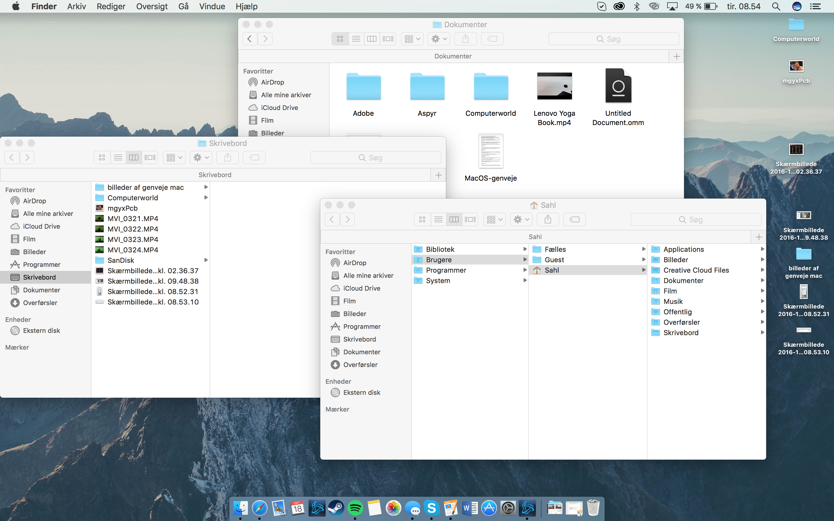Screen dimensions: 834x521
Task: Open arrange-by dropdown in Dokumenter window
Action: (x=412, y=39)
